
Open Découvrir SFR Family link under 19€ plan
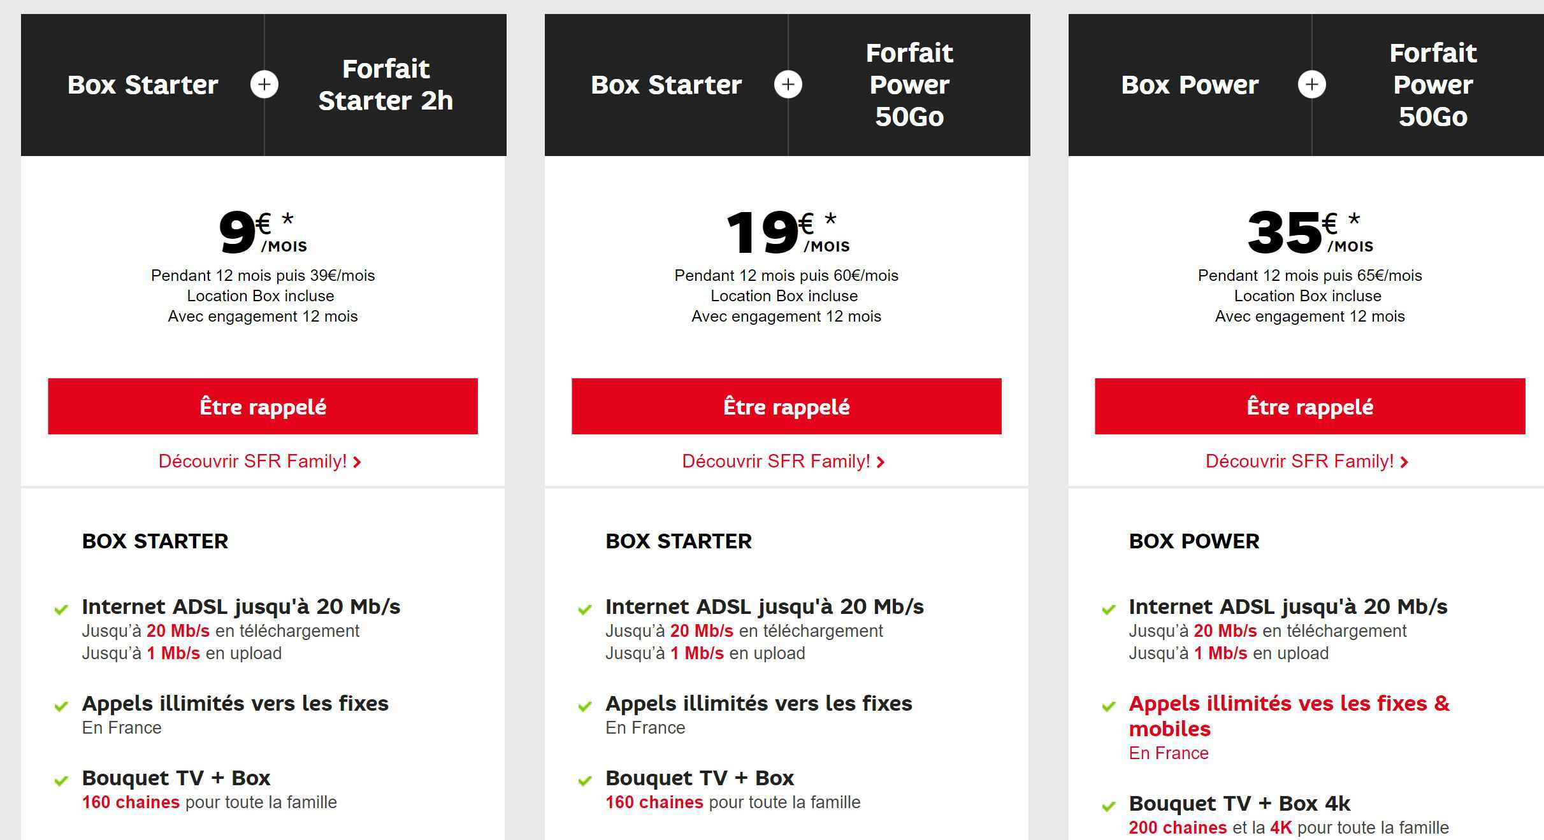click(784, 461)
